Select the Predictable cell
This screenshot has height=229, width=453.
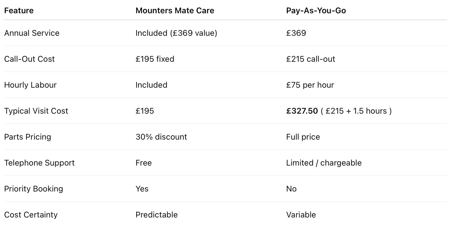point(157,215)
